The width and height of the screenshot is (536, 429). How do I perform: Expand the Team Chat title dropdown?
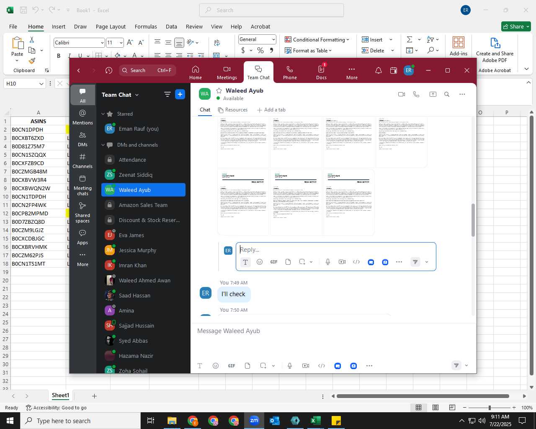[137, 95]
